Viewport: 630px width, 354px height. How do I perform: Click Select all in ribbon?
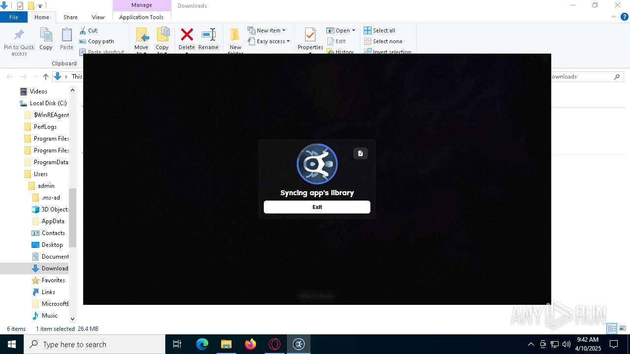379,30
